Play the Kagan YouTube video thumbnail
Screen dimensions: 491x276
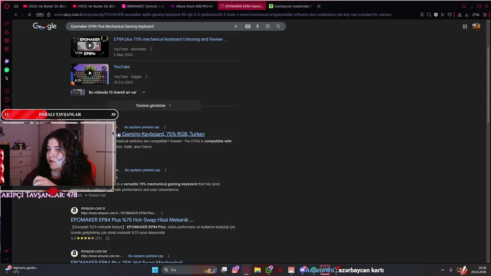pyautogui.click(x=90, y=74)
